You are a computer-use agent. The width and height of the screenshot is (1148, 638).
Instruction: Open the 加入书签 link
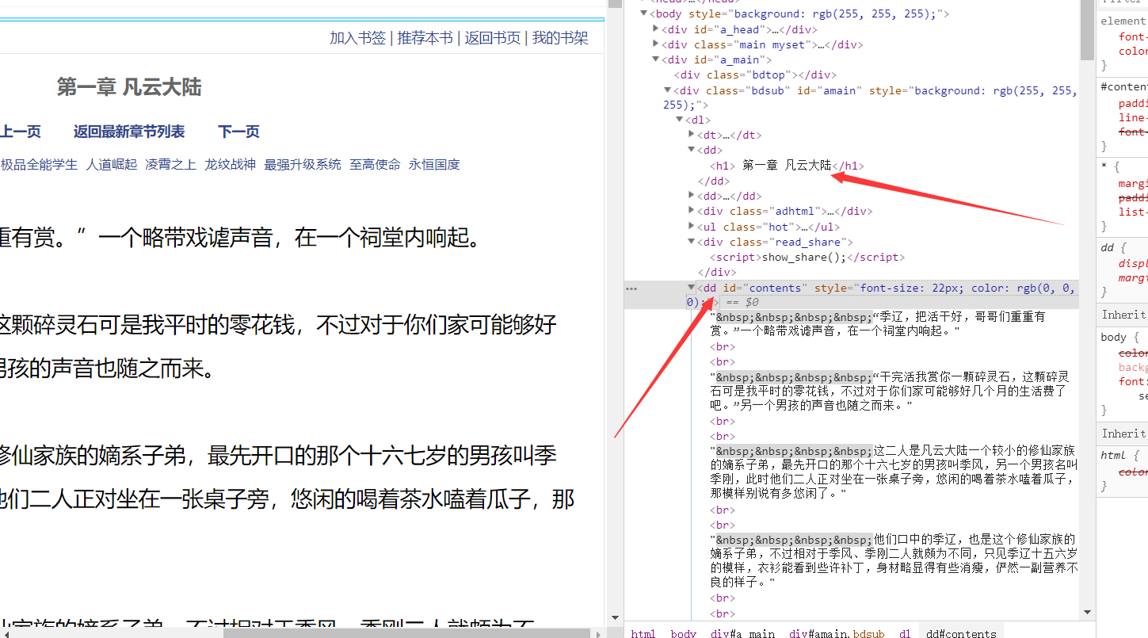pos(358,38)
